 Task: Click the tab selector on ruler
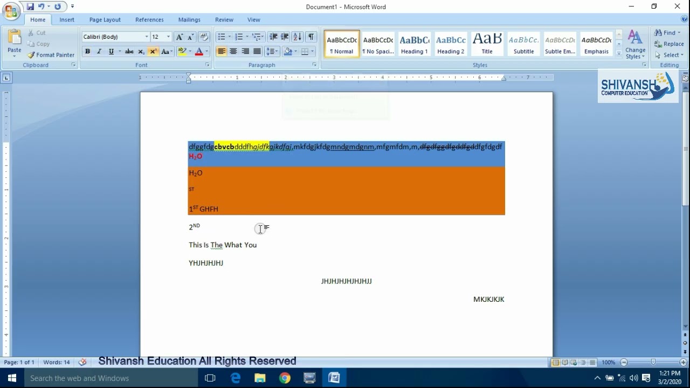(6, 78)
